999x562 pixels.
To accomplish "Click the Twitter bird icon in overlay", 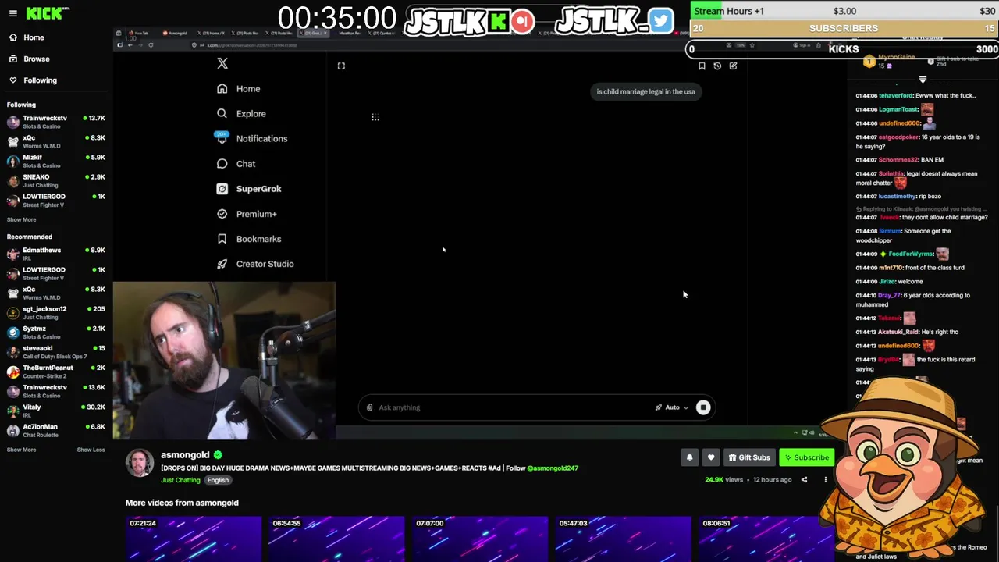I will tap(660, 21).
